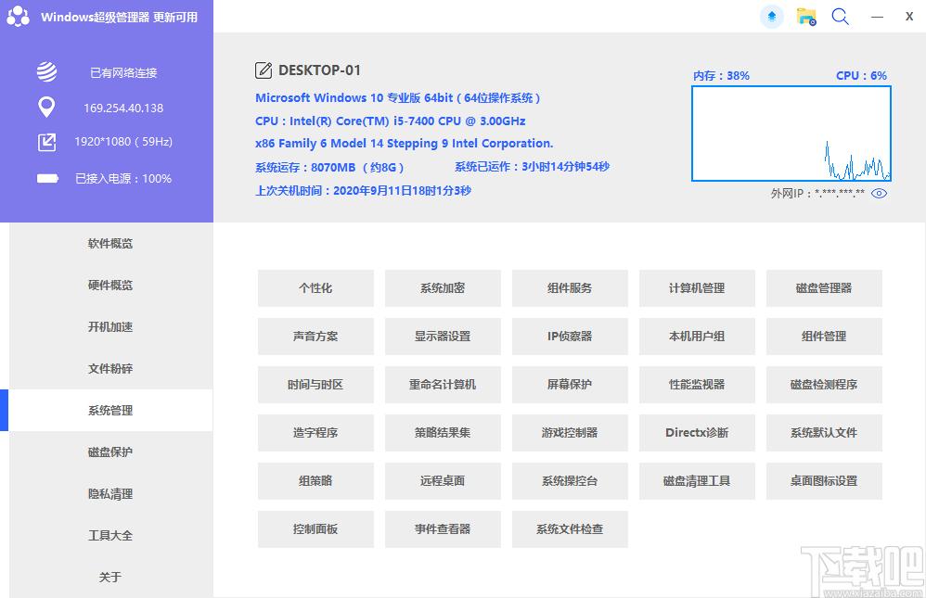Click 显示器设置 button

[443, 337]
